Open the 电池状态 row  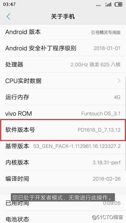click(63, 217)
